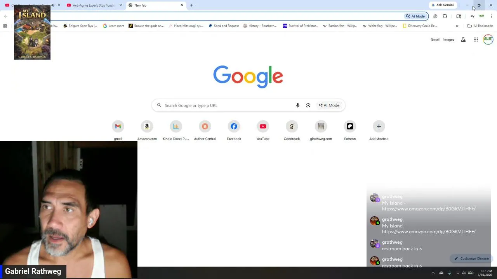
Task: Open the Patreon shortcut tile
Action: pyautogui.click(x=350, y=131)
